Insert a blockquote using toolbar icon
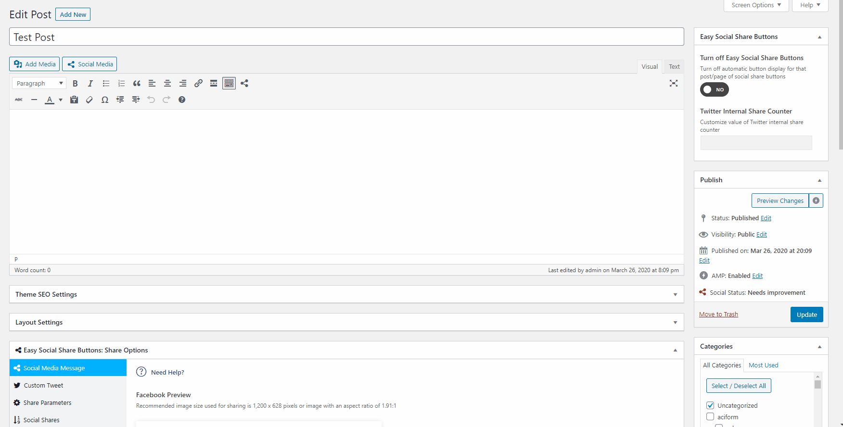Image resolution: width=843 pixels, height=427 pixels. pyautogui.click(x=137, y=84)
